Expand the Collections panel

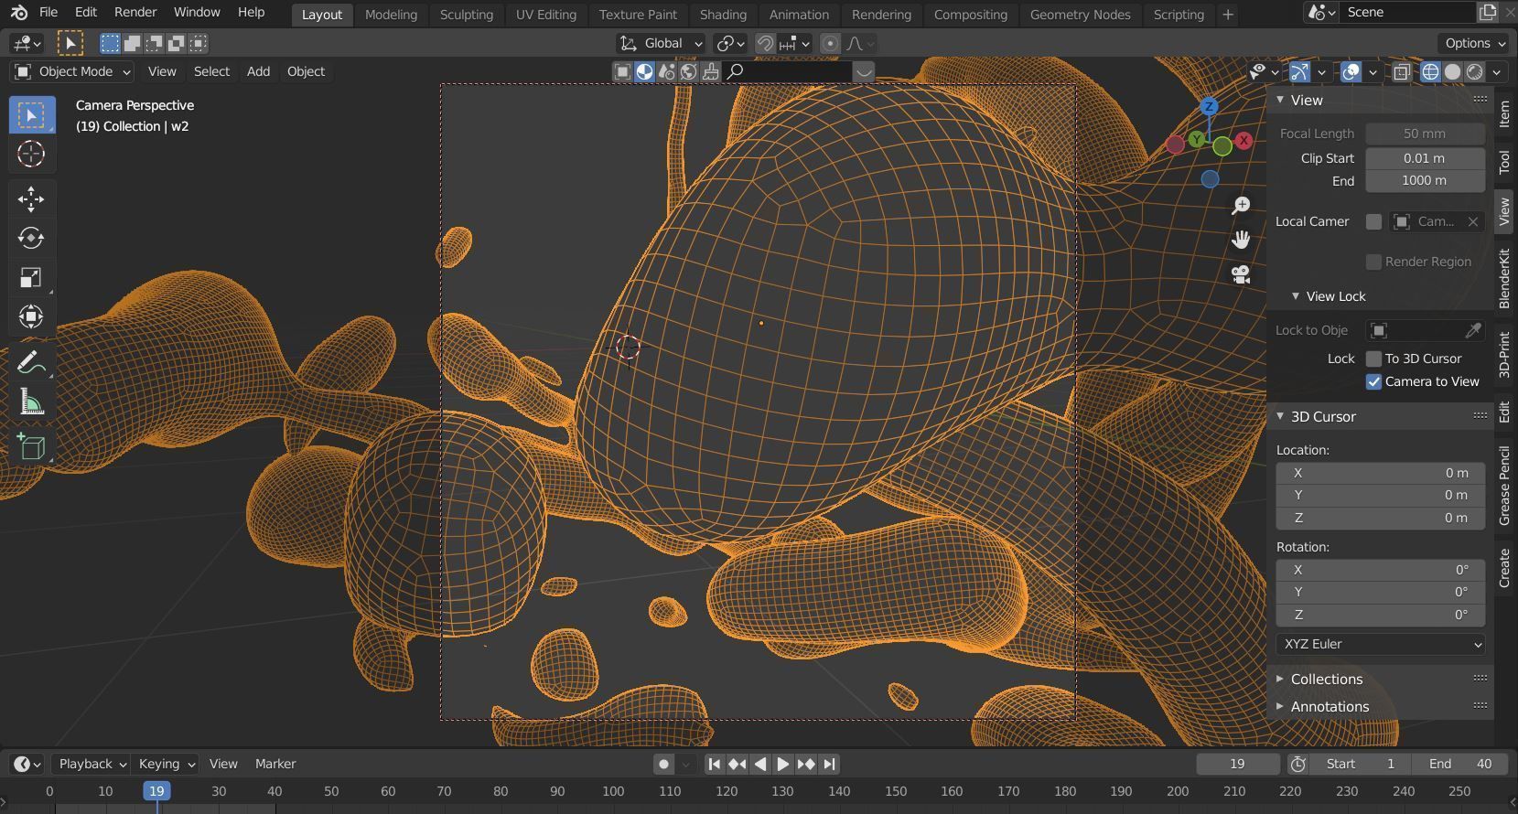pyautogui.click(x=1280, y=679)
